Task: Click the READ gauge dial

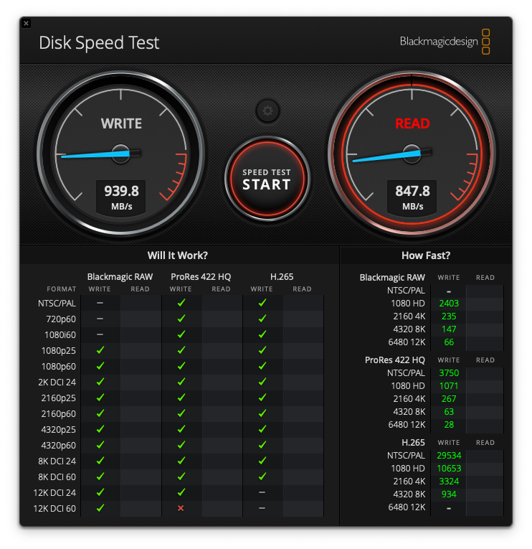Action: [x=412, y=154]
